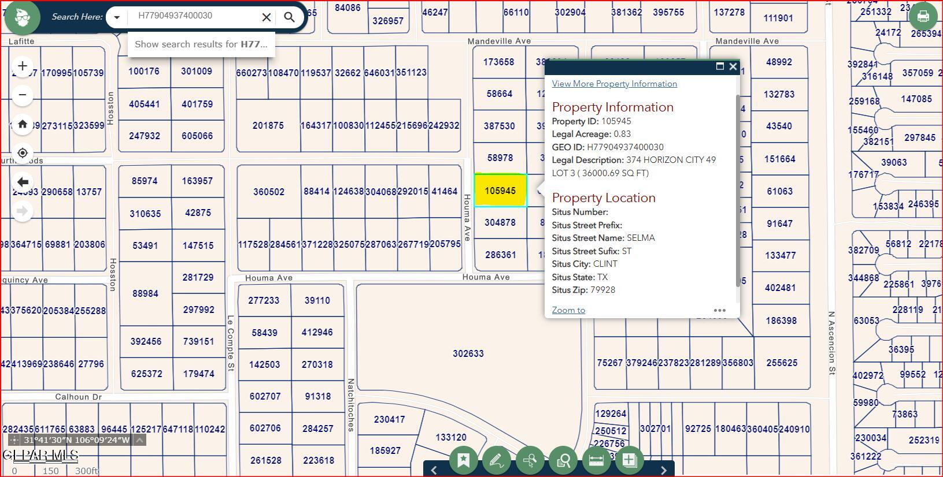Open the print widget
The image size is (943, 477).
point(923,17)
